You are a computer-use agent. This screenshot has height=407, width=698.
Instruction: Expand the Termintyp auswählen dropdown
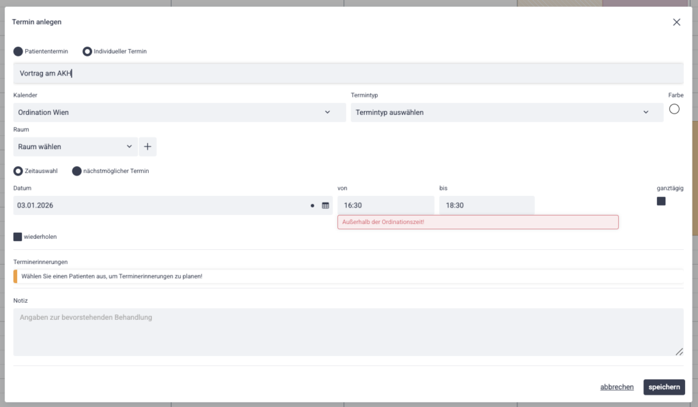click(506, 112)
